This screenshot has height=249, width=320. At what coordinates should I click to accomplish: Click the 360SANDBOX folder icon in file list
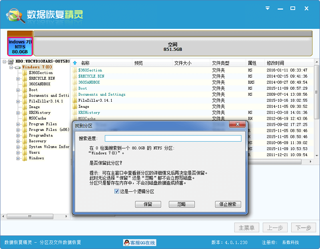[x=75, y=82]
